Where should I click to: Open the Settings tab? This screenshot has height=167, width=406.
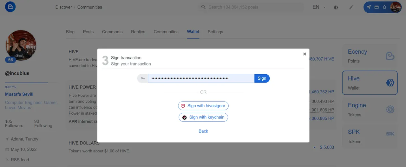[215, 32]
